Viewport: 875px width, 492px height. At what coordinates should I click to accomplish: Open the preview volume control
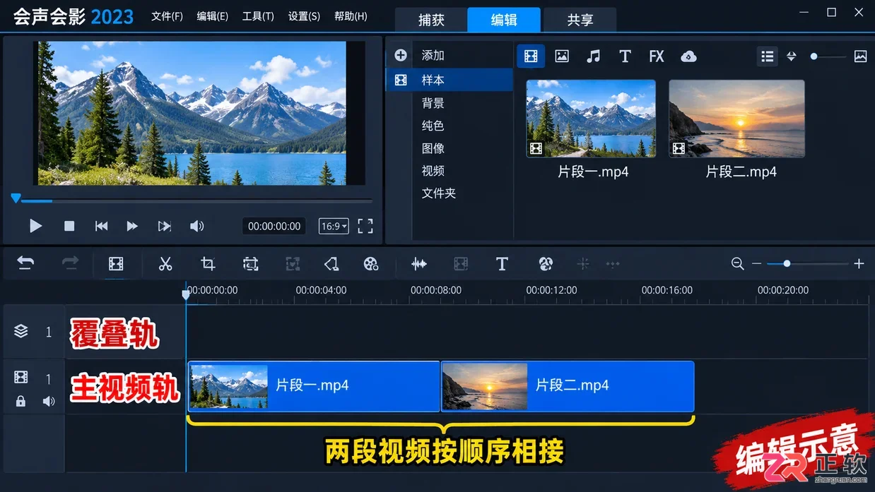(196, 226)
